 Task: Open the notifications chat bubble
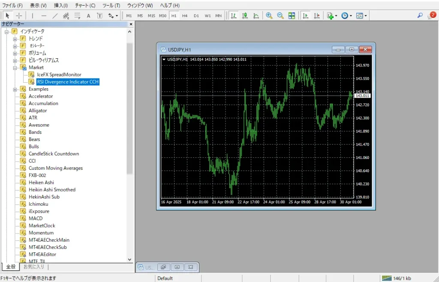click(x=432, y=16)
